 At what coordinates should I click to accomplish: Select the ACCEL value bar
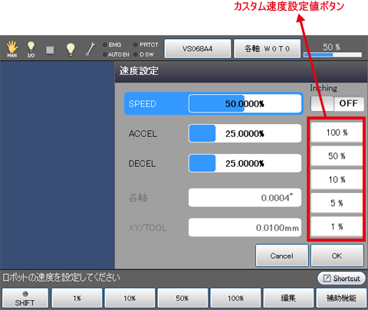(245, 133)
